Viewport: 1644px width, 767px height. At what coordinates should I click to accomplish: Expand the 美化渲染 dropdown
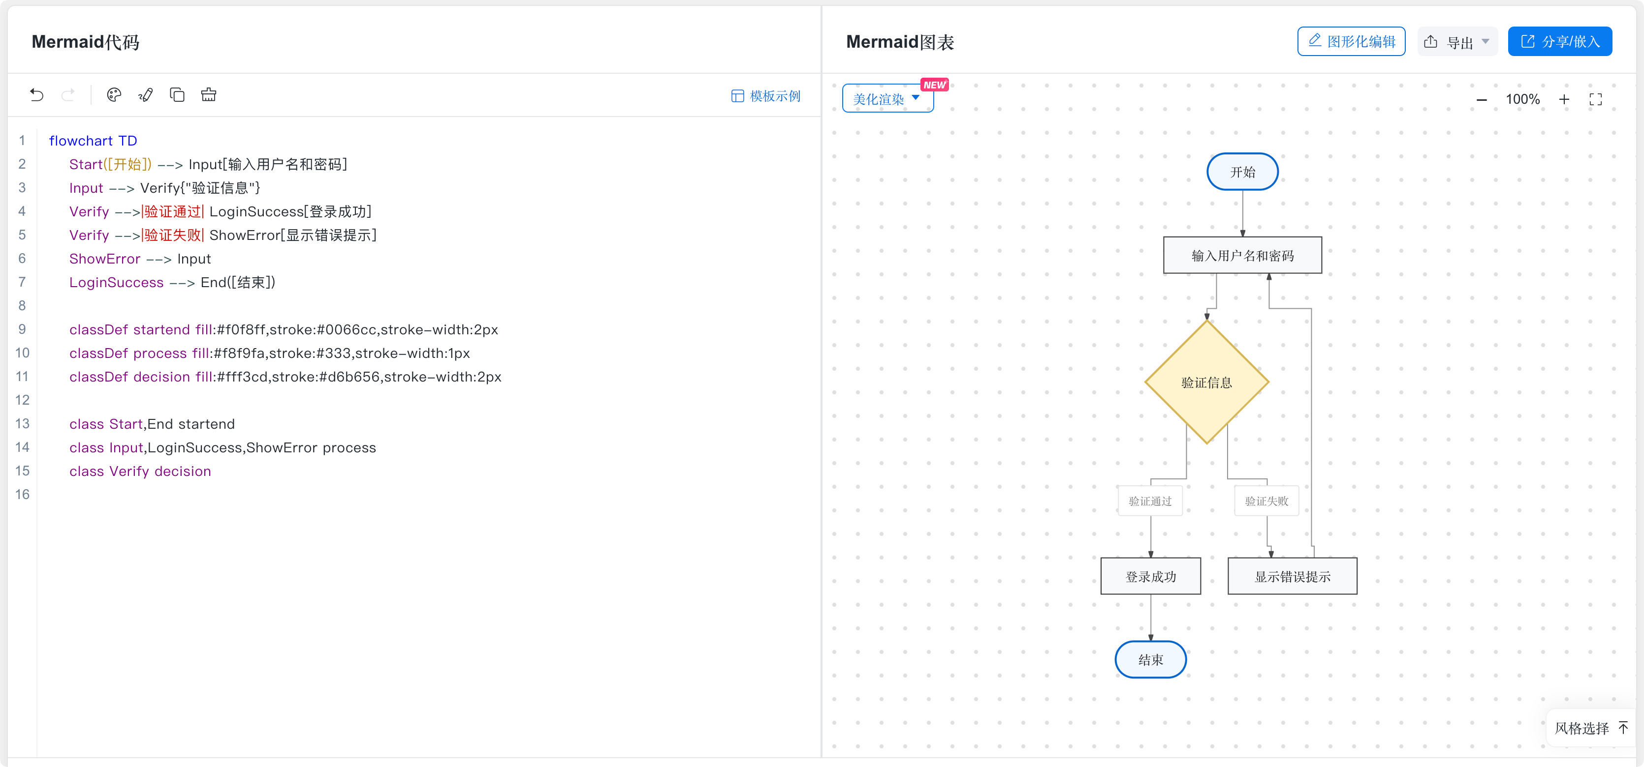click(888, 98)
